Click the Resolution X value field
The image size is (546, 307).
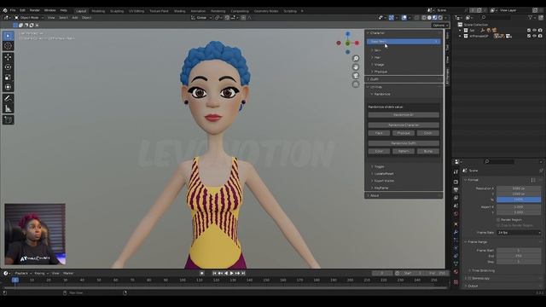click(x=519, y=188)
